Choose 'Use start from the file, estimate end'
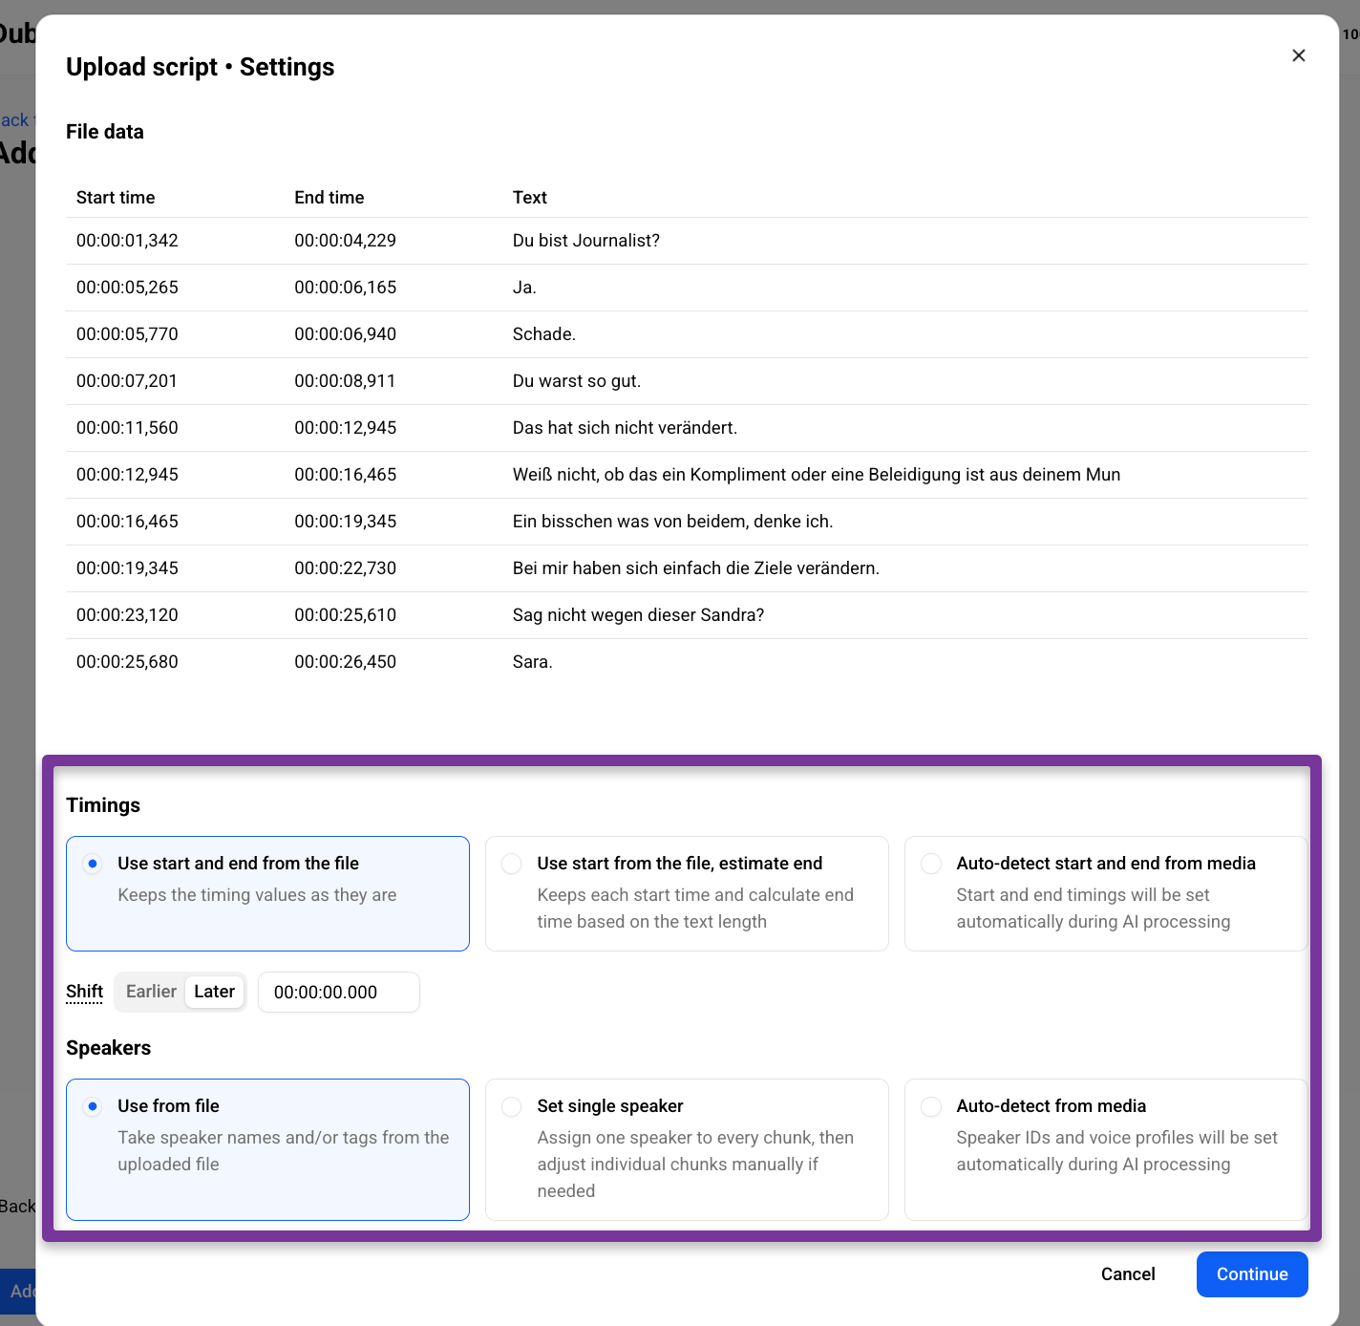Viewport: 1360px width, 1326px height. pos(687,893)
